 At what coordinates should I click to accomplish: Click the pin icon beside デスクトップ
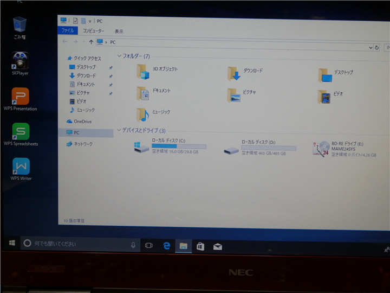click(110, 67)
